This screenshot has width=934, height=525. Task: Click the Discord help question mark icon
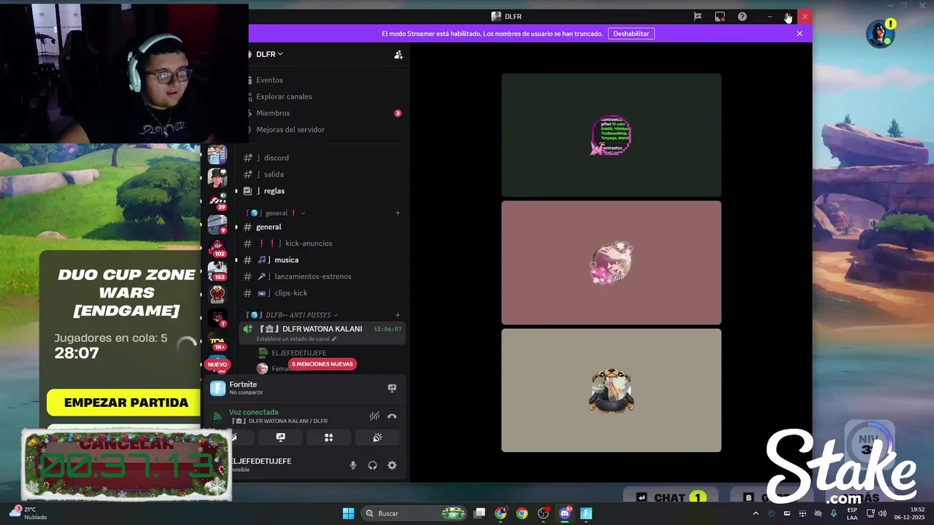coord(742,16)
